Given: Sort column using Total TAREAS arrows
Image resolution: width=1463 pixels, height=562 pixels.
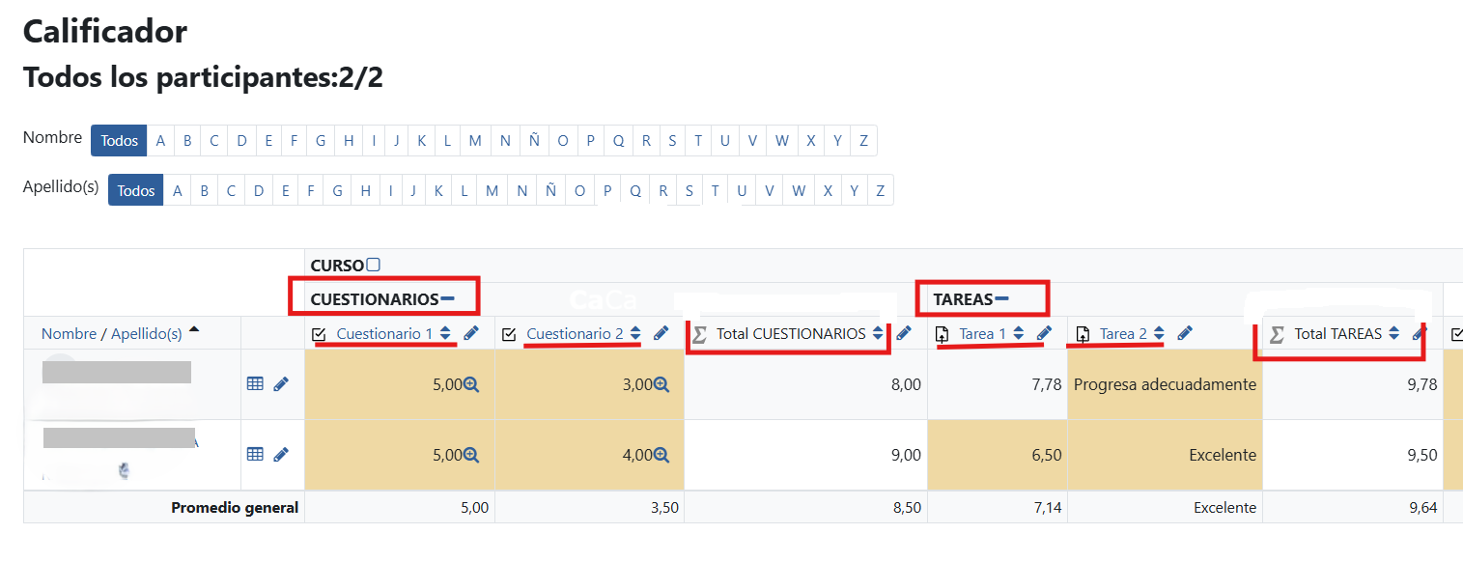Looking at the screenshot, I should click(1393, 333).
